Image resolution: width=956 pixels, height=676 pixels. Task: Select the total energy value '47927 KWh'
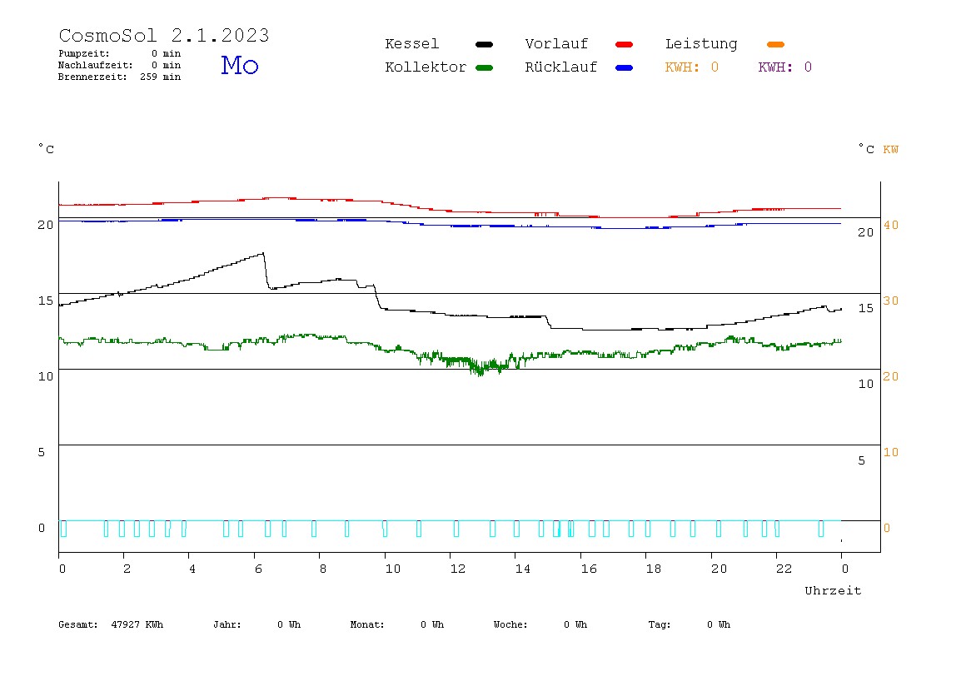(137, 624)
